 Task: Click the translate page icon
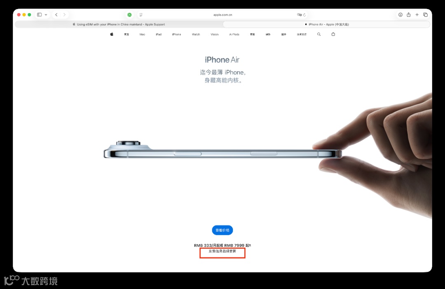299,15
